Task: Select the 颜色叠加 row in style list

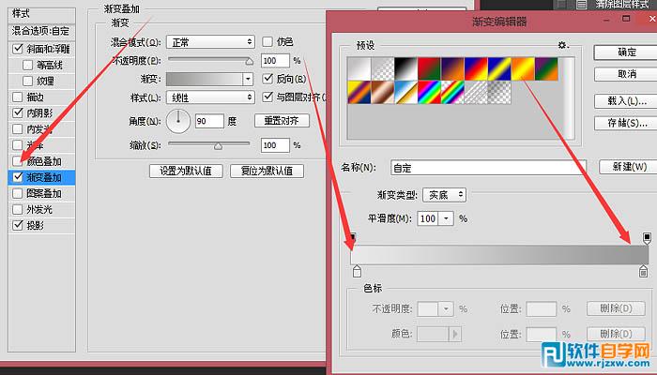Action: 41,161
